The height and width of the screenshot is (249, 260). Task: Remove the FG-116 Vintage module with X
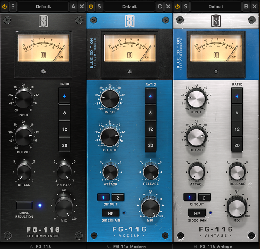(x=254, y=6)
